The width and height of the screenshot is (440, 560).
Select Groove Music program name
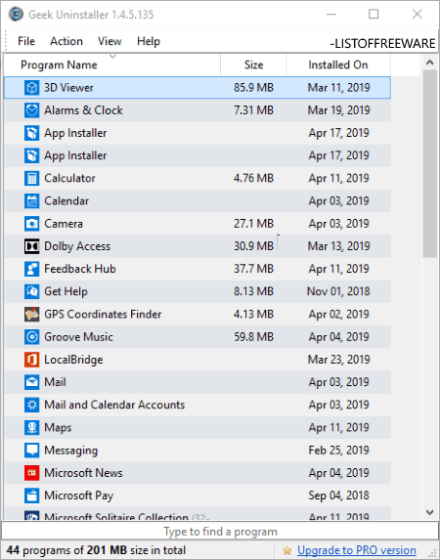pyautogui.click(x=78, y=337)
